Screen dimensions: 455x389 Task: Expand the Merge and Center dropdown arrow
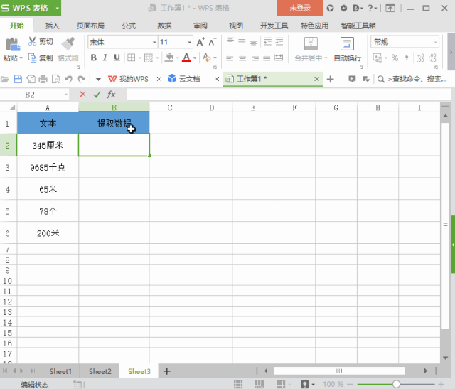[326, 58]
